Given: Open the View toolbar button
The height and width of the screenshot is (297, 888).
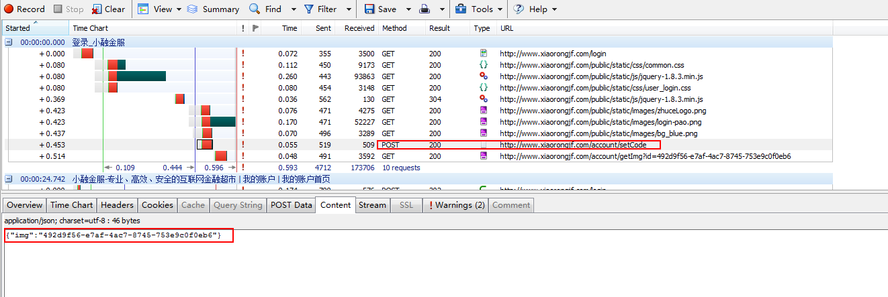Looking at the screenshot, I should point(155,9).
